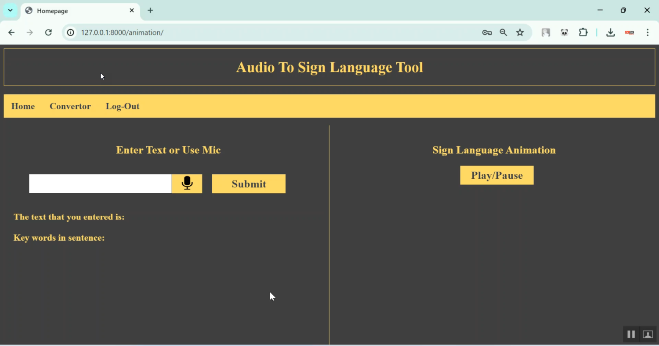Viewport: 659px width, 346px height.
Task: Focus the text entry input field
Action: 100,184
